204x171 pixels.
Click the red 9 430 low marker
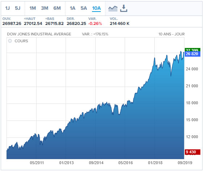pyautogui.click(x=192, y=152)
